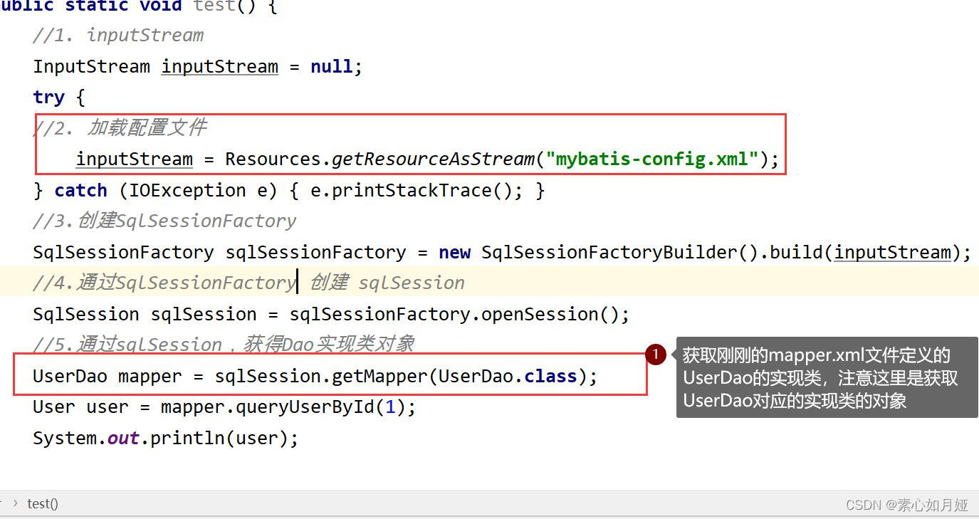Click the test method name in the signature
The width and height of the screenshot is (979, 519).
[214, 6]
